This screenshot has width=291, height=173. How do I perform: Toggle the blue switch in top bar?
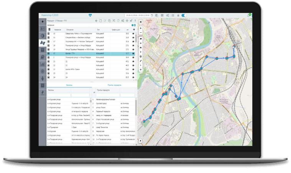[184, 15]
